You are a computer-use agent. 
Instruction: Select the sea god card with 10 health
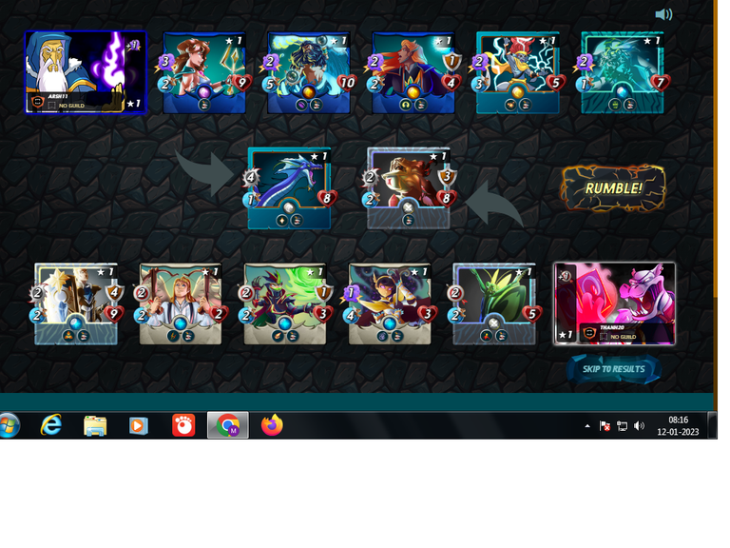click(309, 72)
